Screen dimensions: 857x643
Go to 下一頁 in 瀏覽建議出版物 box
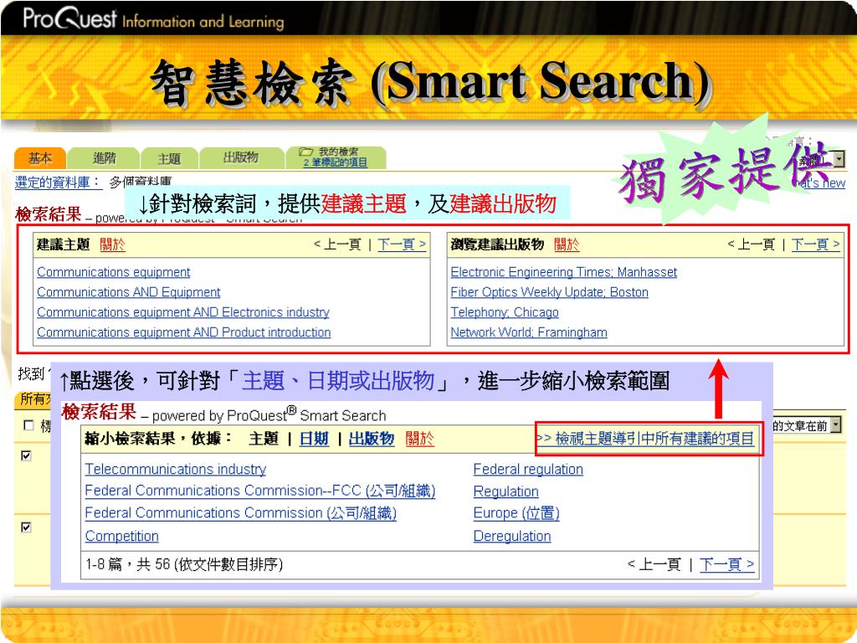(816, 244)
